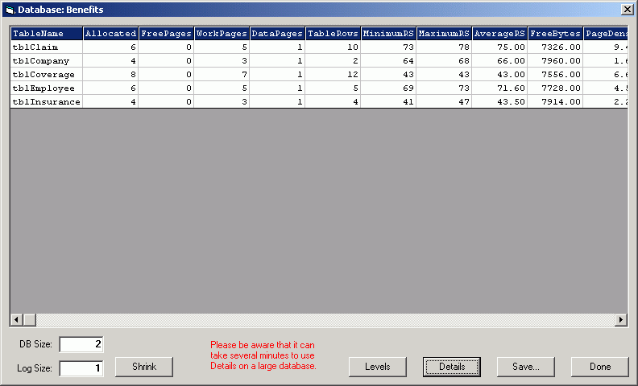Focus the DB Size input field
Screen dimensions: 638x386
[x=81, y=344]
